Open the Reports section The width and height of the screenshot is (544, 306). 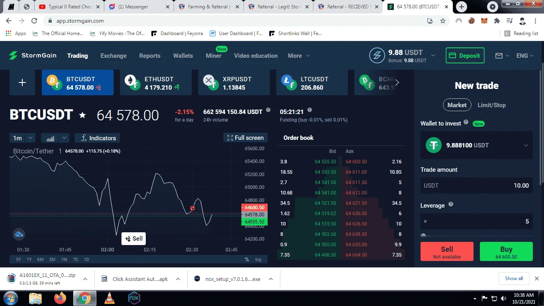tap(150, 56)
